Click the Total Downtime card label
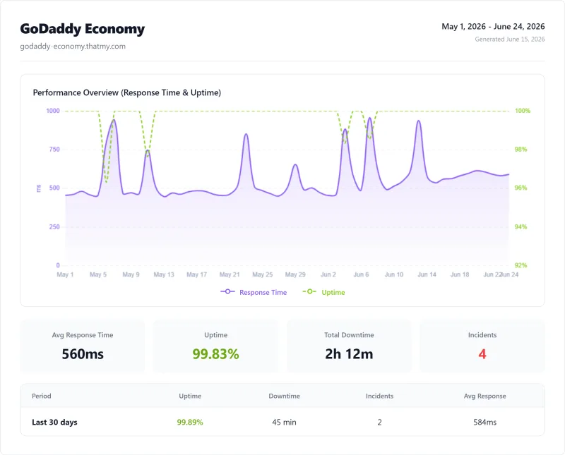 click(x=349, y=335)
